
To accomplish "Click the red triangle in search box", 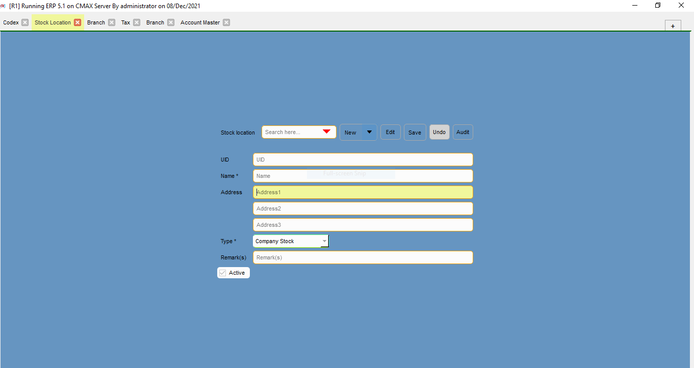I will coord(326,132).
